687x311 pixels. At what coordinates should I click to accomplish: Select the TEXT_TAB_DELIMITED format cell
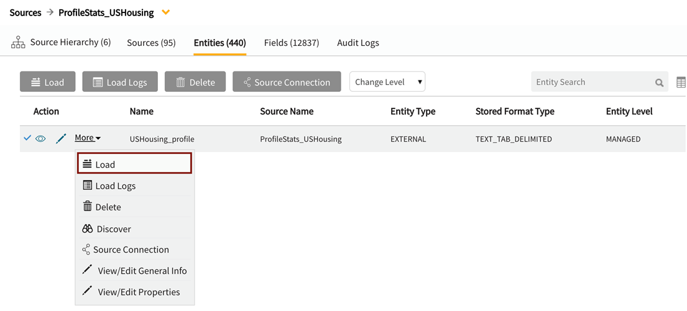514,140
